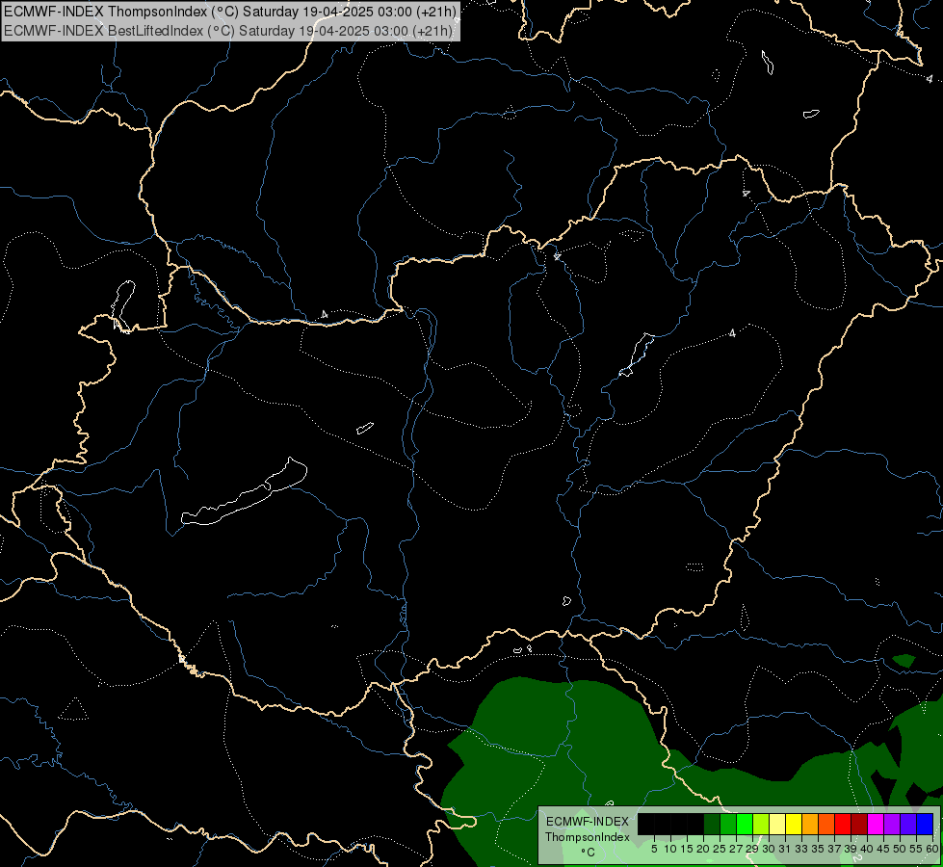Click the legend tick value '15'

click(687, 849)
